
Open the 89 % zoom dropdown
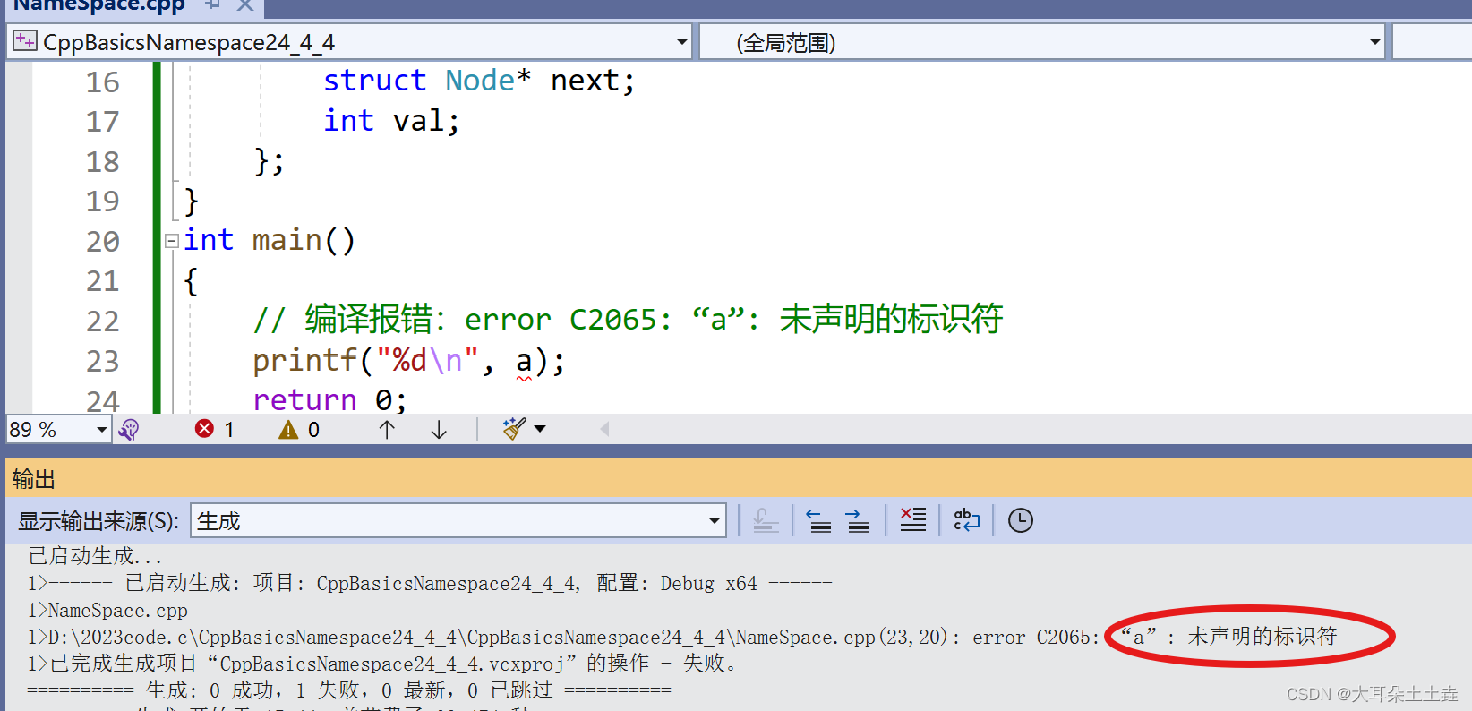[x=102, y=430]
